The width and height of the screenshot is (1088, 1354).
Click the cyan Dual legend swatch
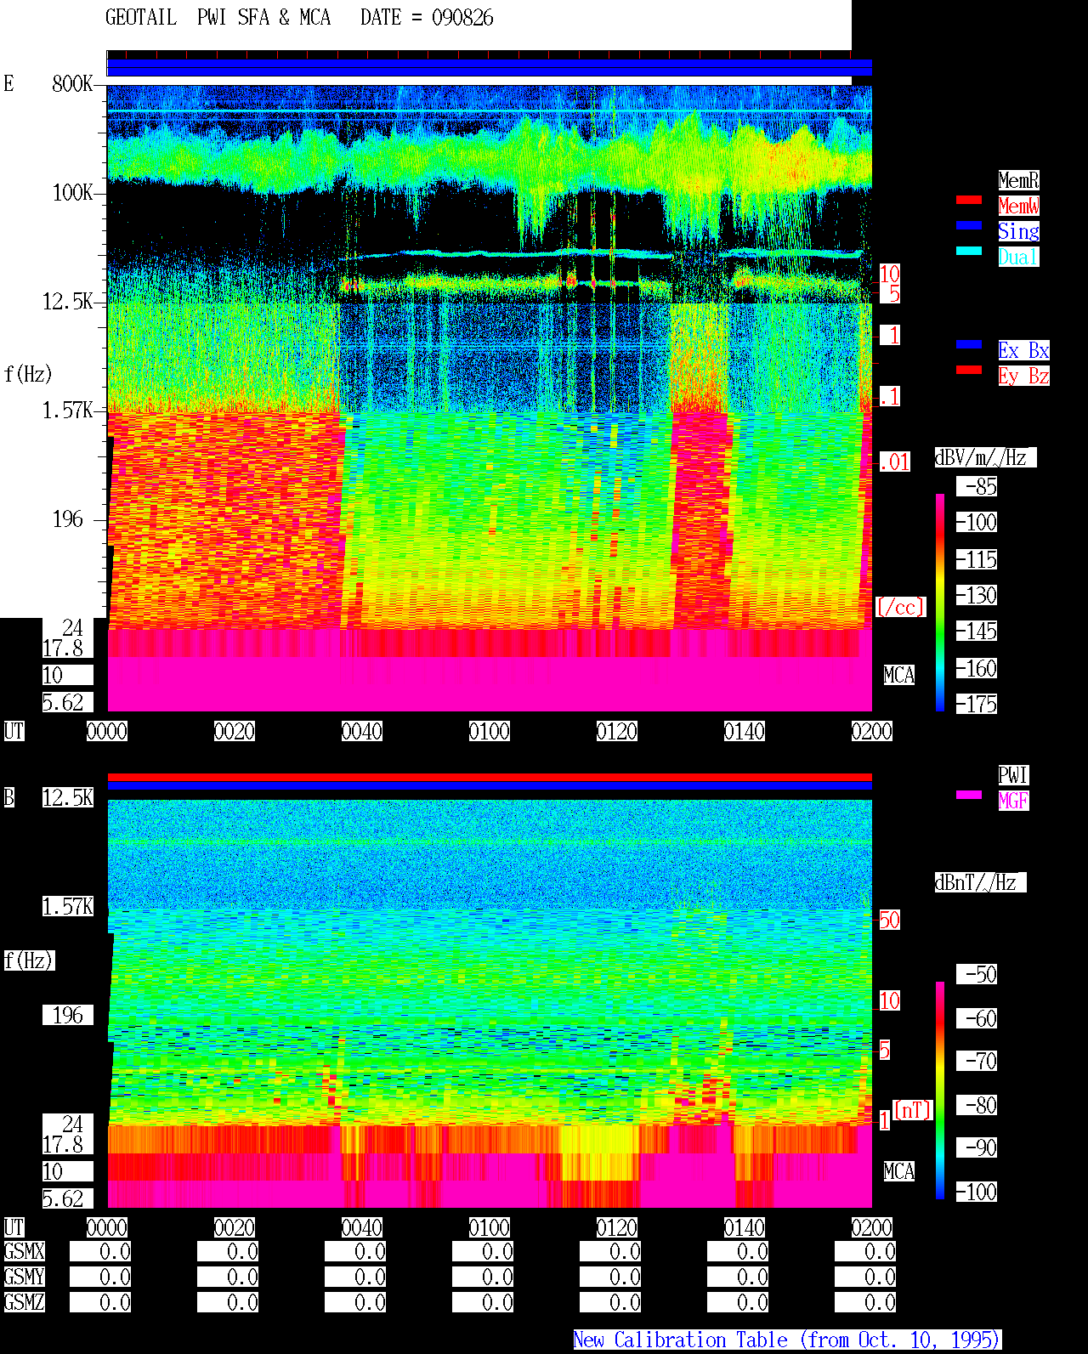969,251
